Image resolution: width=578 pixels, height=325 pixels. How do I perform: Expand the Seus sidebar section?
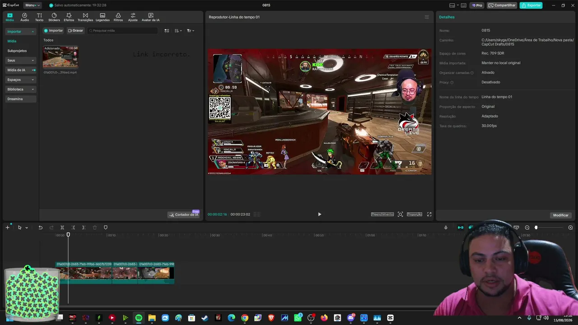pos(21,60)
